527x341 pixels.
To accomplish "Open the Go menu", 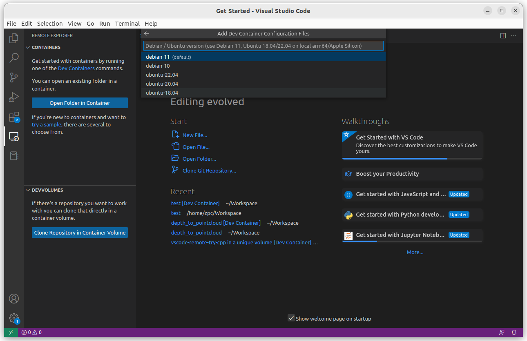I will (x=90, y=24).
